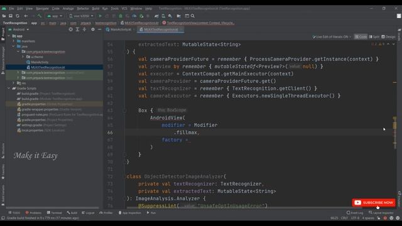The height and width of the screenshot is (226, 402).
Task: Open the Terminal tool window
Action: 55,213
